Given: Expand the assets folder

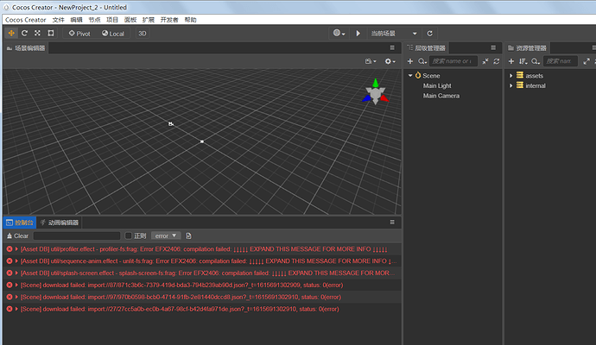Looking at the screenshot, I should (510, 76).
